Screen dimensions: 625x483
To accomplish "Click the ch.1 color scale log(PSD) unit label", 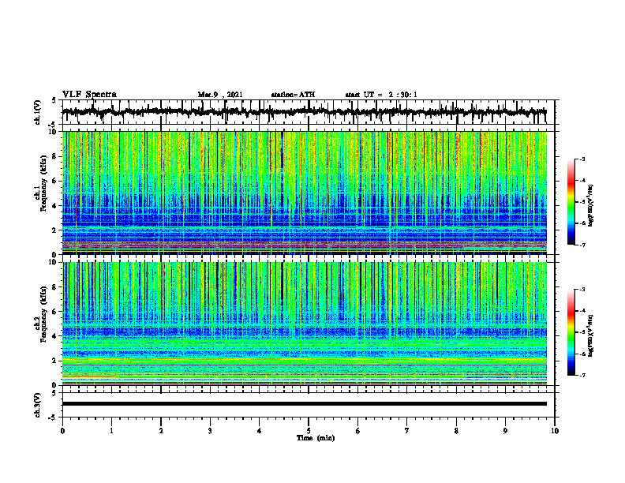I will 591,205.
